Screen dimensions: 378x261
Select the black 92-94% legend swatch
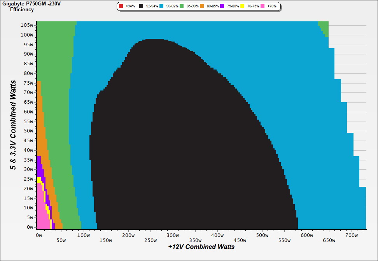141,7
